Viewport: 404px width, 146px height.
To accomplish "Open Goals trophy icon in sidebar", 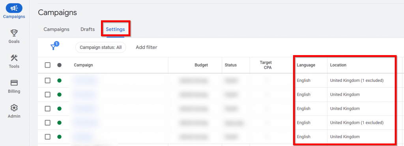I will [14, 33].
